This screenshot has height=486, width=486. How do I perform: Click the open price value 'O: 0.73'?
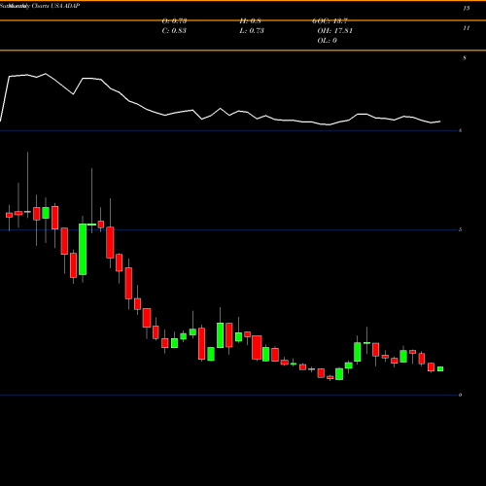(174, 21)
